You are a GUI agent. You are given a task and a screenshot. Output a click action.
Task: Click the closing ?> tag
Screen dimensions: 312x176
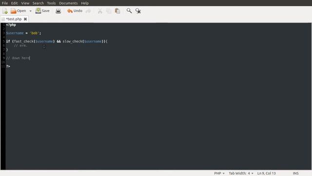(x=8, y=66)
